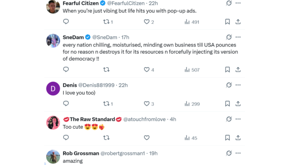Share The Raw Standard's tweet
The image size is (292, 165).
click(238, 138)
